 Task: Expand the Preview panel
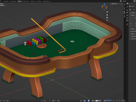[x=133, y=13]
